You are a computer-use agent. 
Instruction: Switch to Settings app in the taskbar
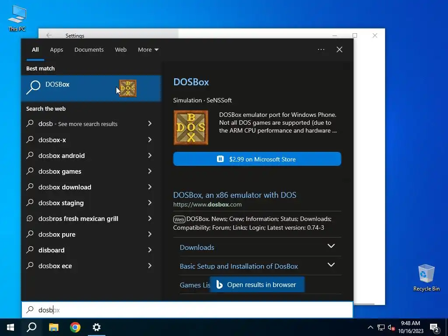pyautogui.click(x=97, y=327)
